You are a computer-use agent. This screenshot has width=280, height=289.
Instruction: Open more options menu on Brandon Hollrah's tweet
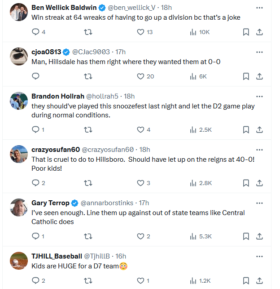(259, 96)
